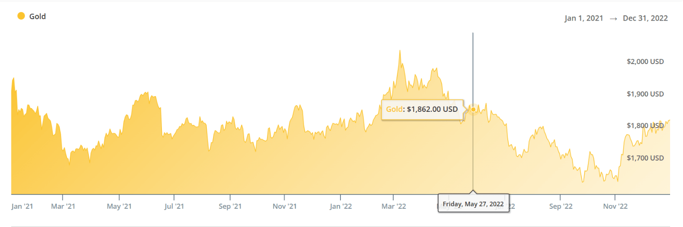
Task: Click the end date Dec 31, 2022
Action: [x=645, y=18]
